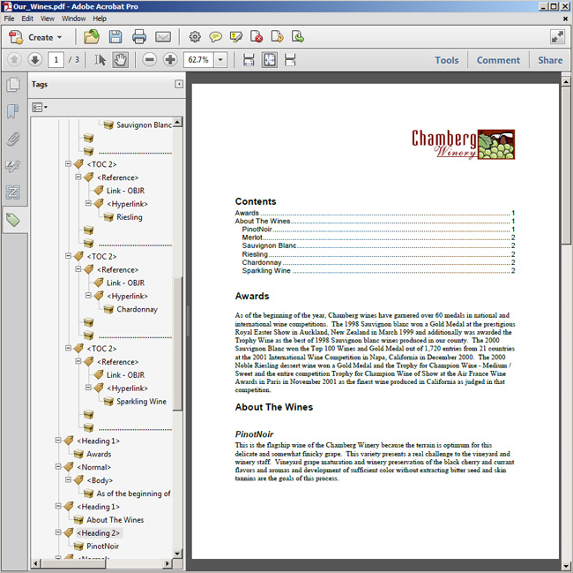Open the Tags panel options menu
The image size is (573, 573).
40,108
